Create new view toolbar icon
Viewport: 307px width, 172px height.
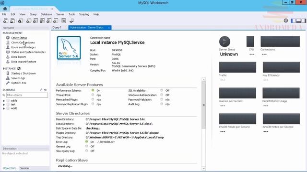click(x=42, y=21)
